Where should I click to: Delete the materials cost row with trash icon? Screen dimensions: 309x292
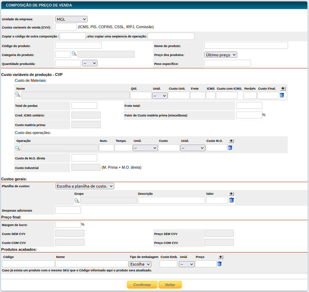coord(282,95)
